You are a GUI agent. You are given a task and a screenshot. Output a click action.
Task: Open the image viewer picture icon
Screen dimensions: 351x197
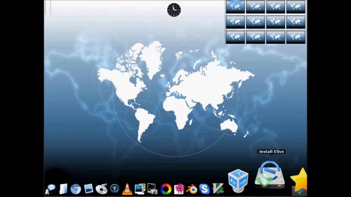coord(89,189)
